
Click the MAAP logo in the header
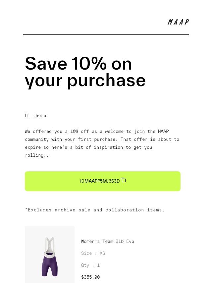178,22
